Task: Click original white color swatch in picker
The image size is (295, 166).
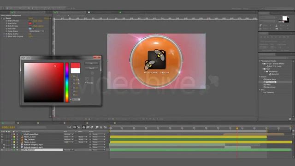Action: click(76, 71)
